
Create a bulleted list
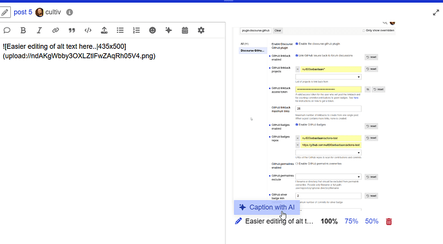click(120, 30)
